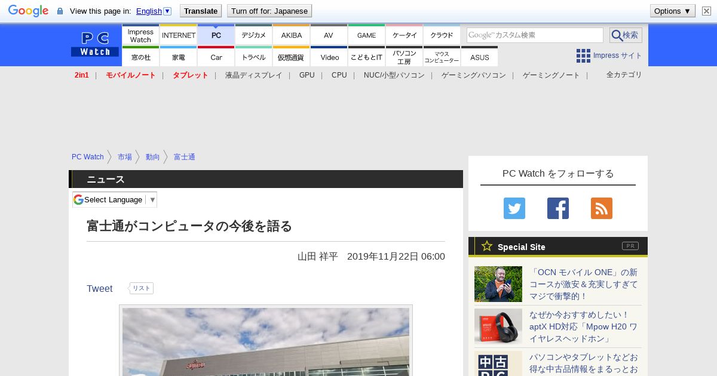Follow PC Watch on Facebook

pyautogui.click(x=558, y=208)
